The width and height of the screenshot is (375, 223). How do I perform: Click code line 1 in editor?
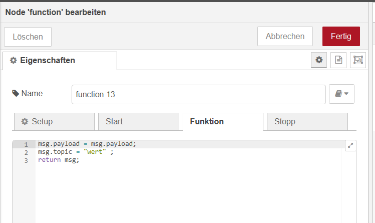(87, 144)
